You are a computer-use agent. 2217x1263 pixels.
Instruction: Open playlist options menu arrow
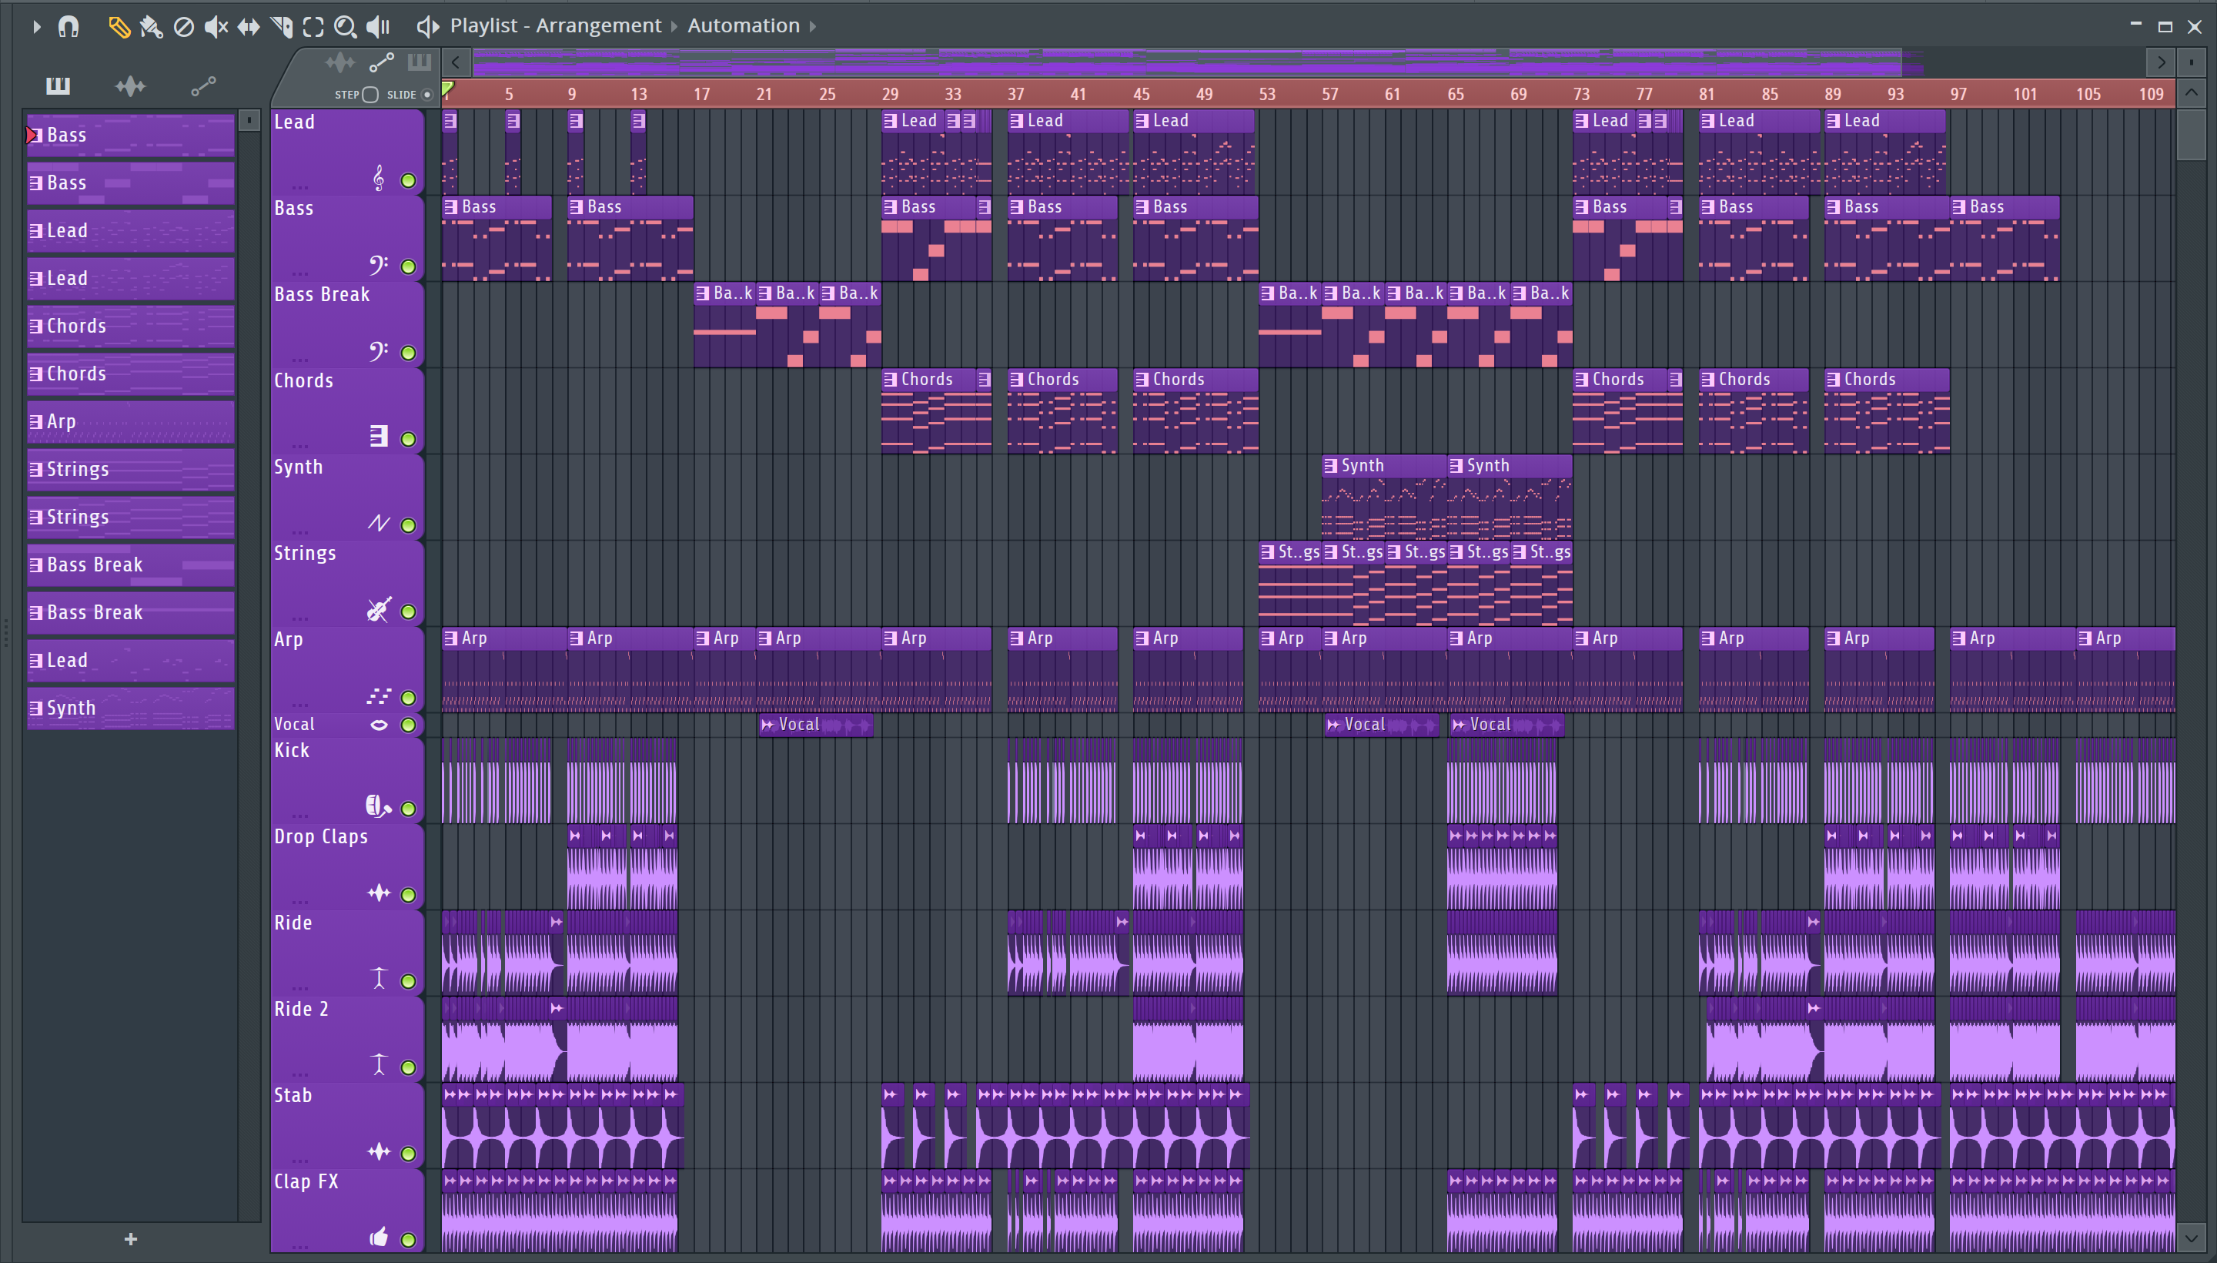pyautogui.click(x=36, y=27)
